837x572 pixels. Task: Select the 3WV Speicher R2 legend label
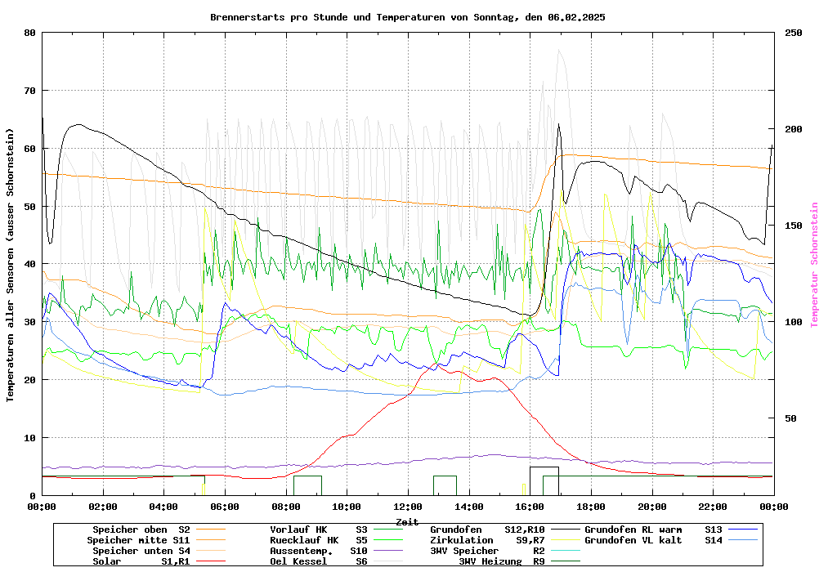(487, 551)
